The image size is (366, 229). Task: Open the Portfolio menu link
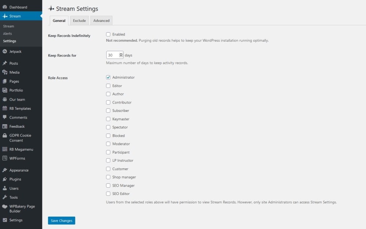tap(16, 90)
